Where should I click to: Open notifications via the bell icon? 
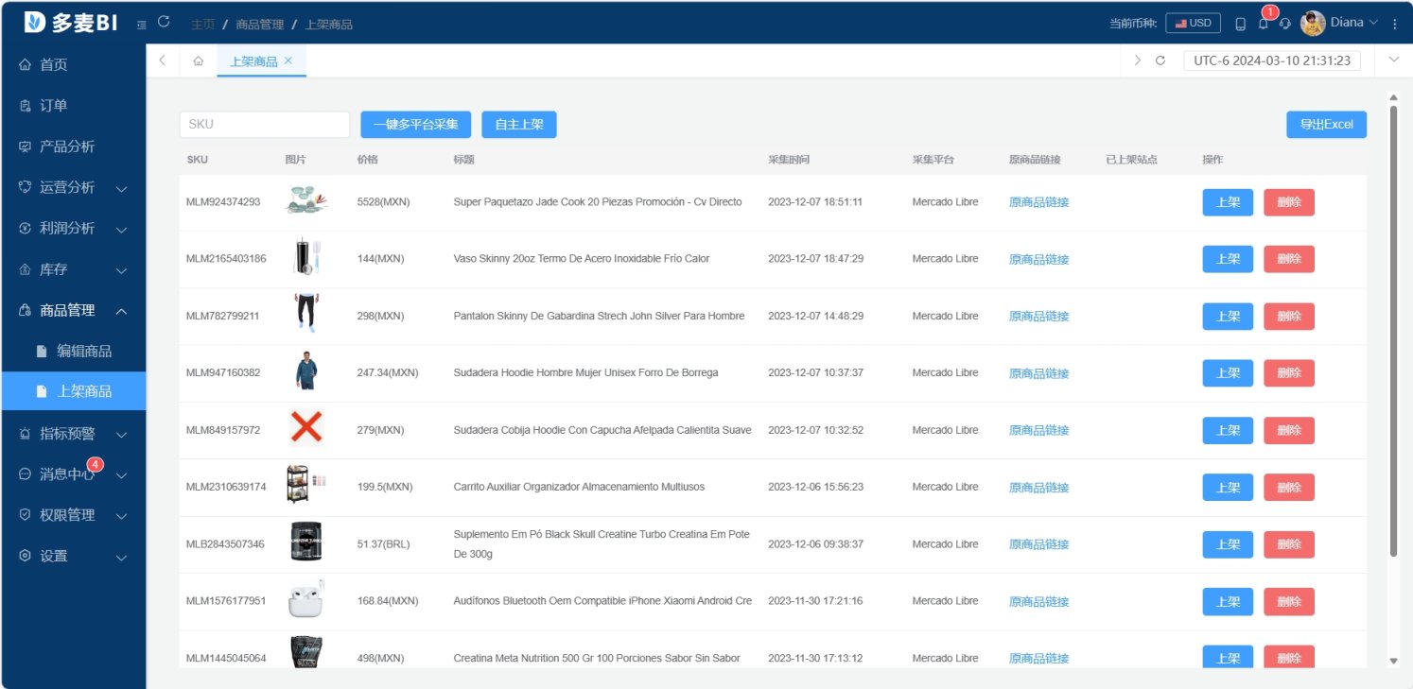click(x=1263, y=24)
